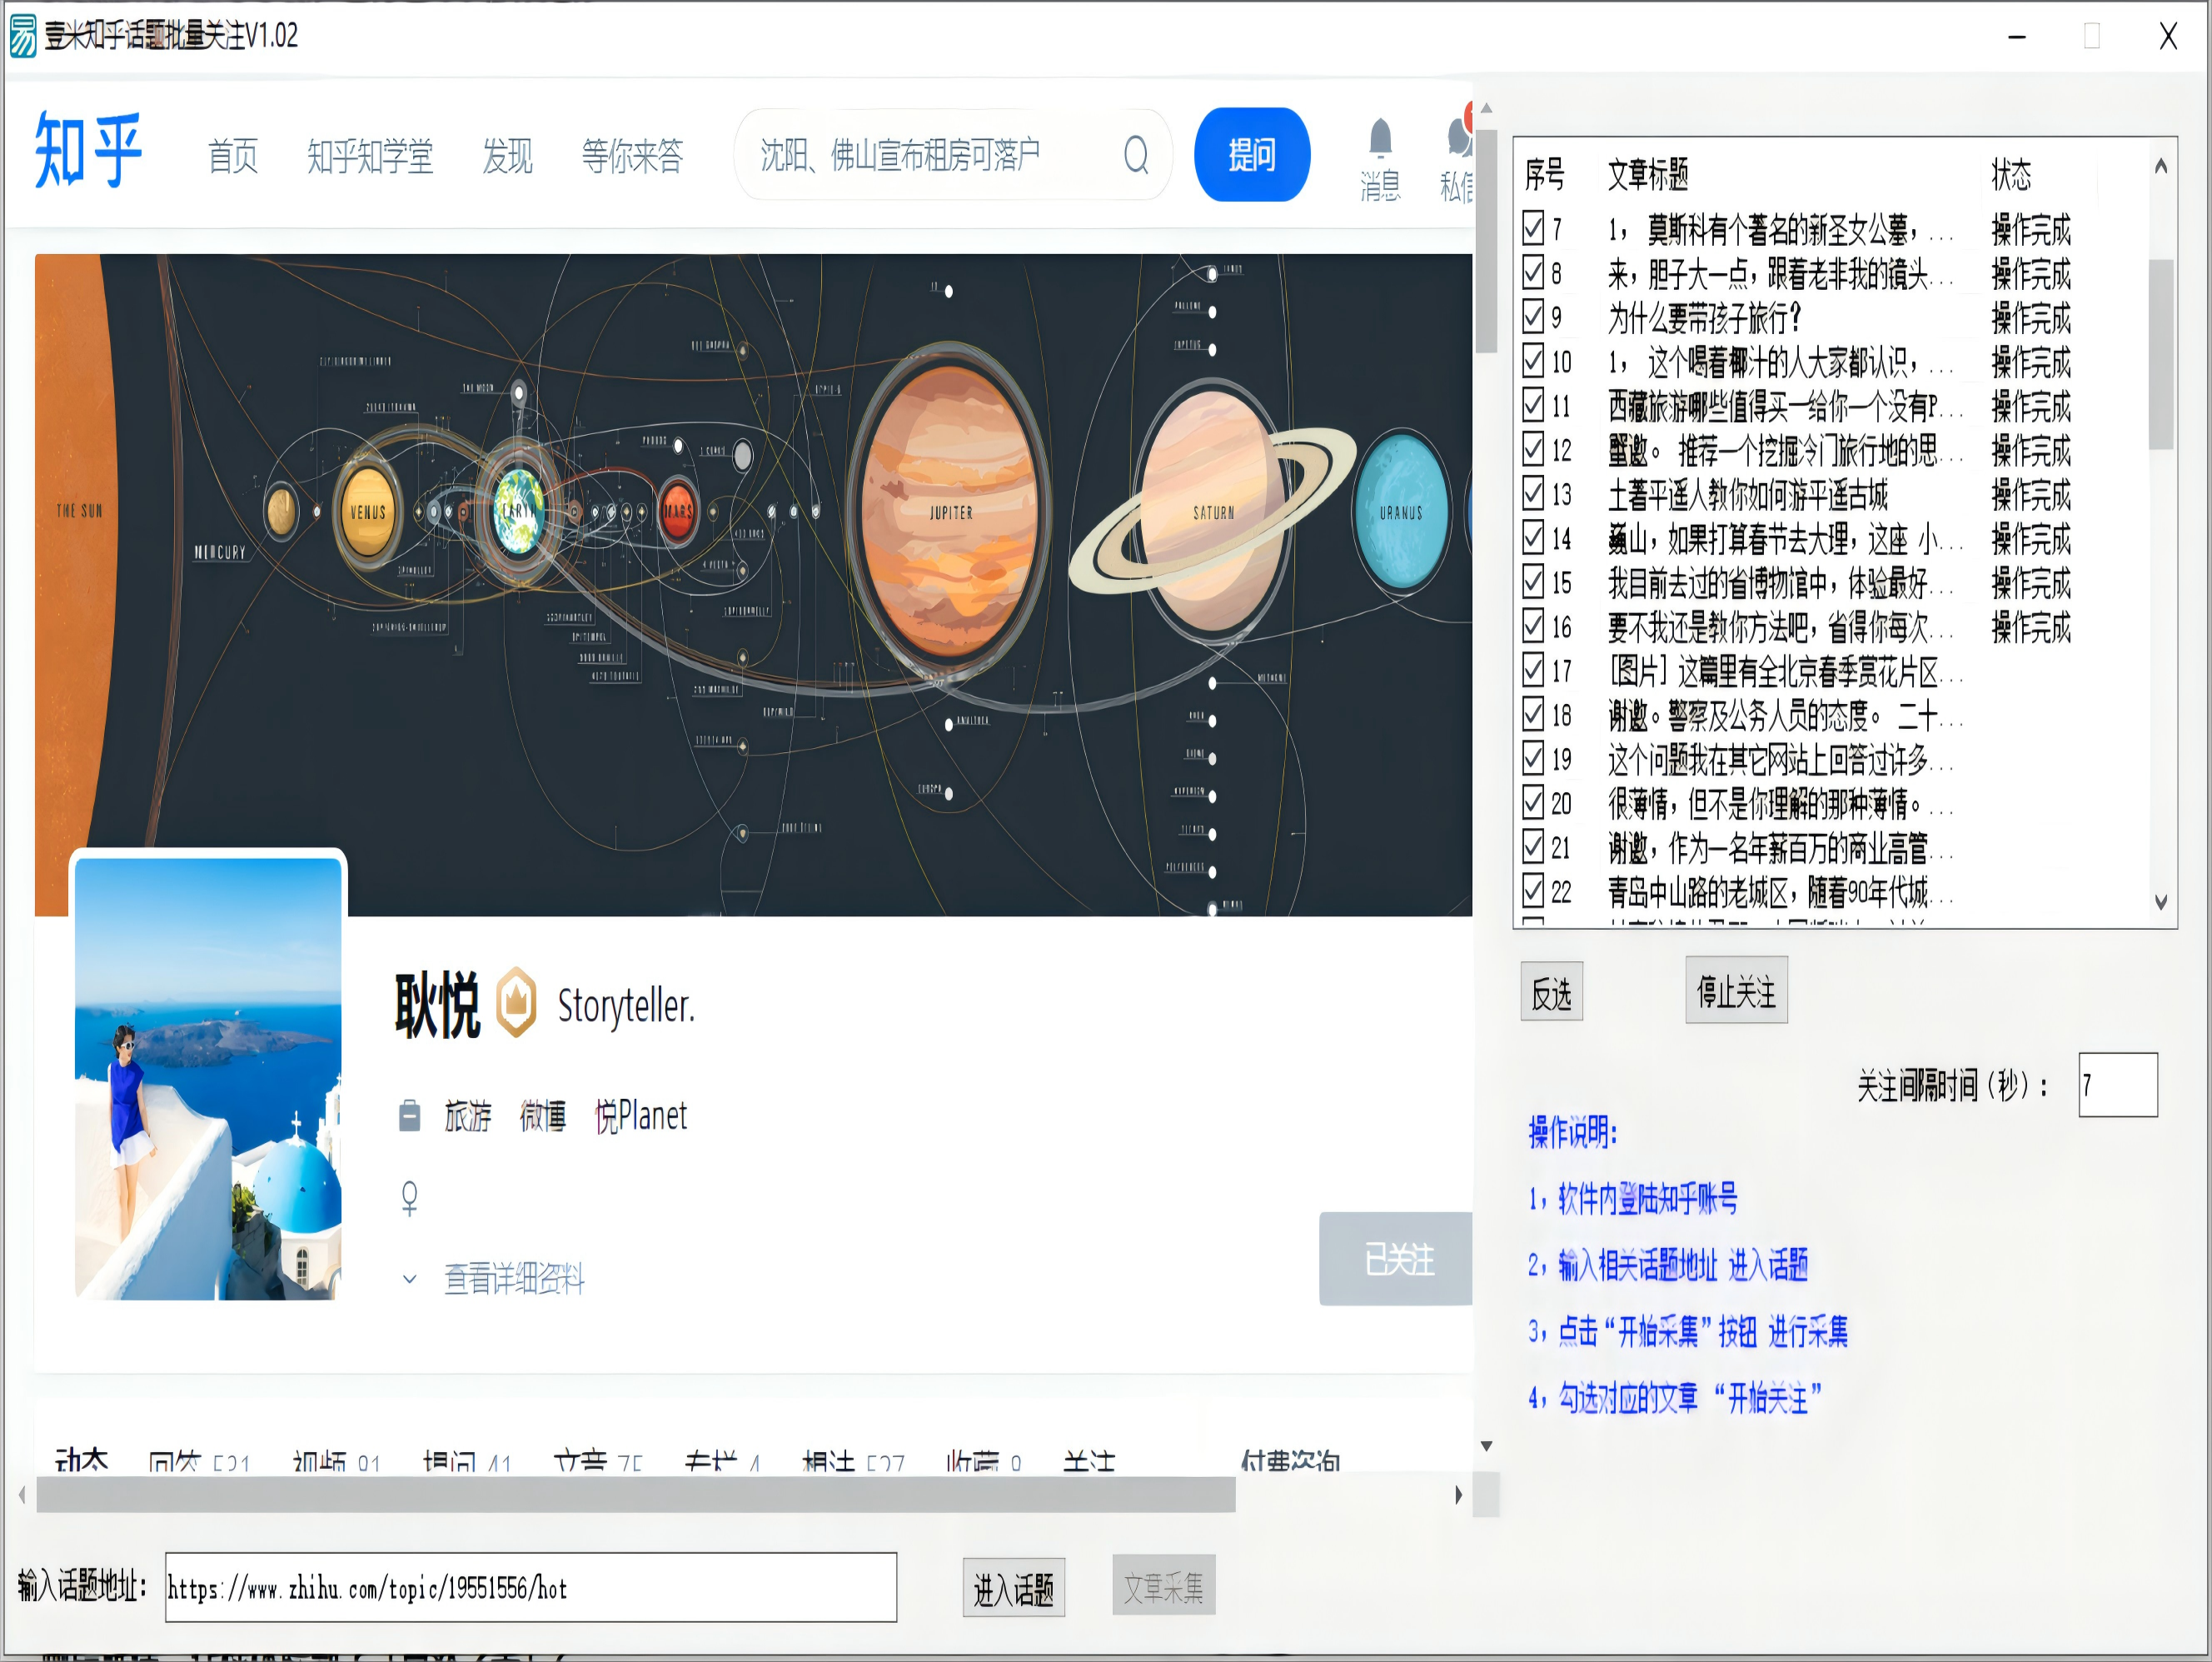The height and width of the screenshot is (1662, 2212).
Task: Open the private messages icon
Action: (1459, 137)
